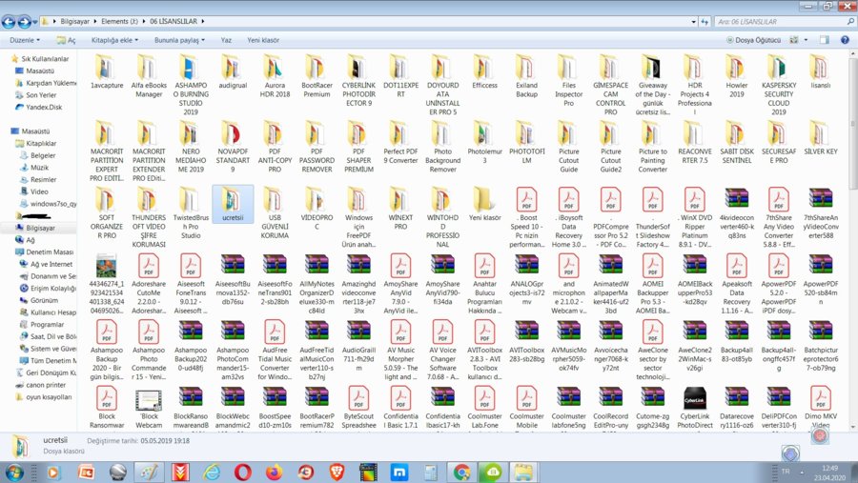Image resolution: width=858 pixels, height=483 pixels.
Task: Expand the view options dropdown arrow
Action: coord(806,40)
